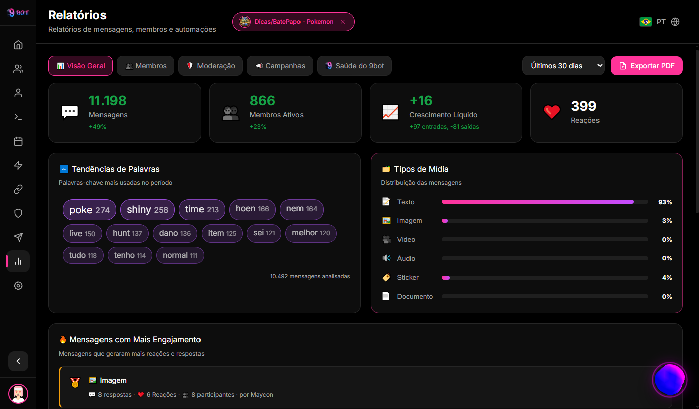Click the live 150 keyword chip

[82, 234]
